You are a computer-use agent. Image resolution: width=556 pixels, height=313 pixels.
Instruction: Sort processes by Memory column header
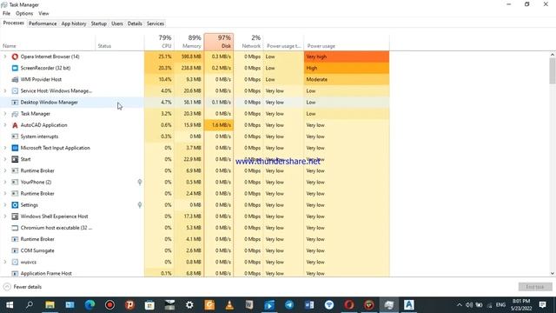click(189, 42)
